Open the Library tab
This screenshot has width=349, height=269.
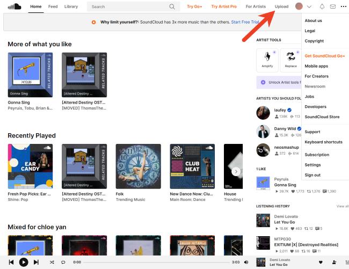pos(71,6)
